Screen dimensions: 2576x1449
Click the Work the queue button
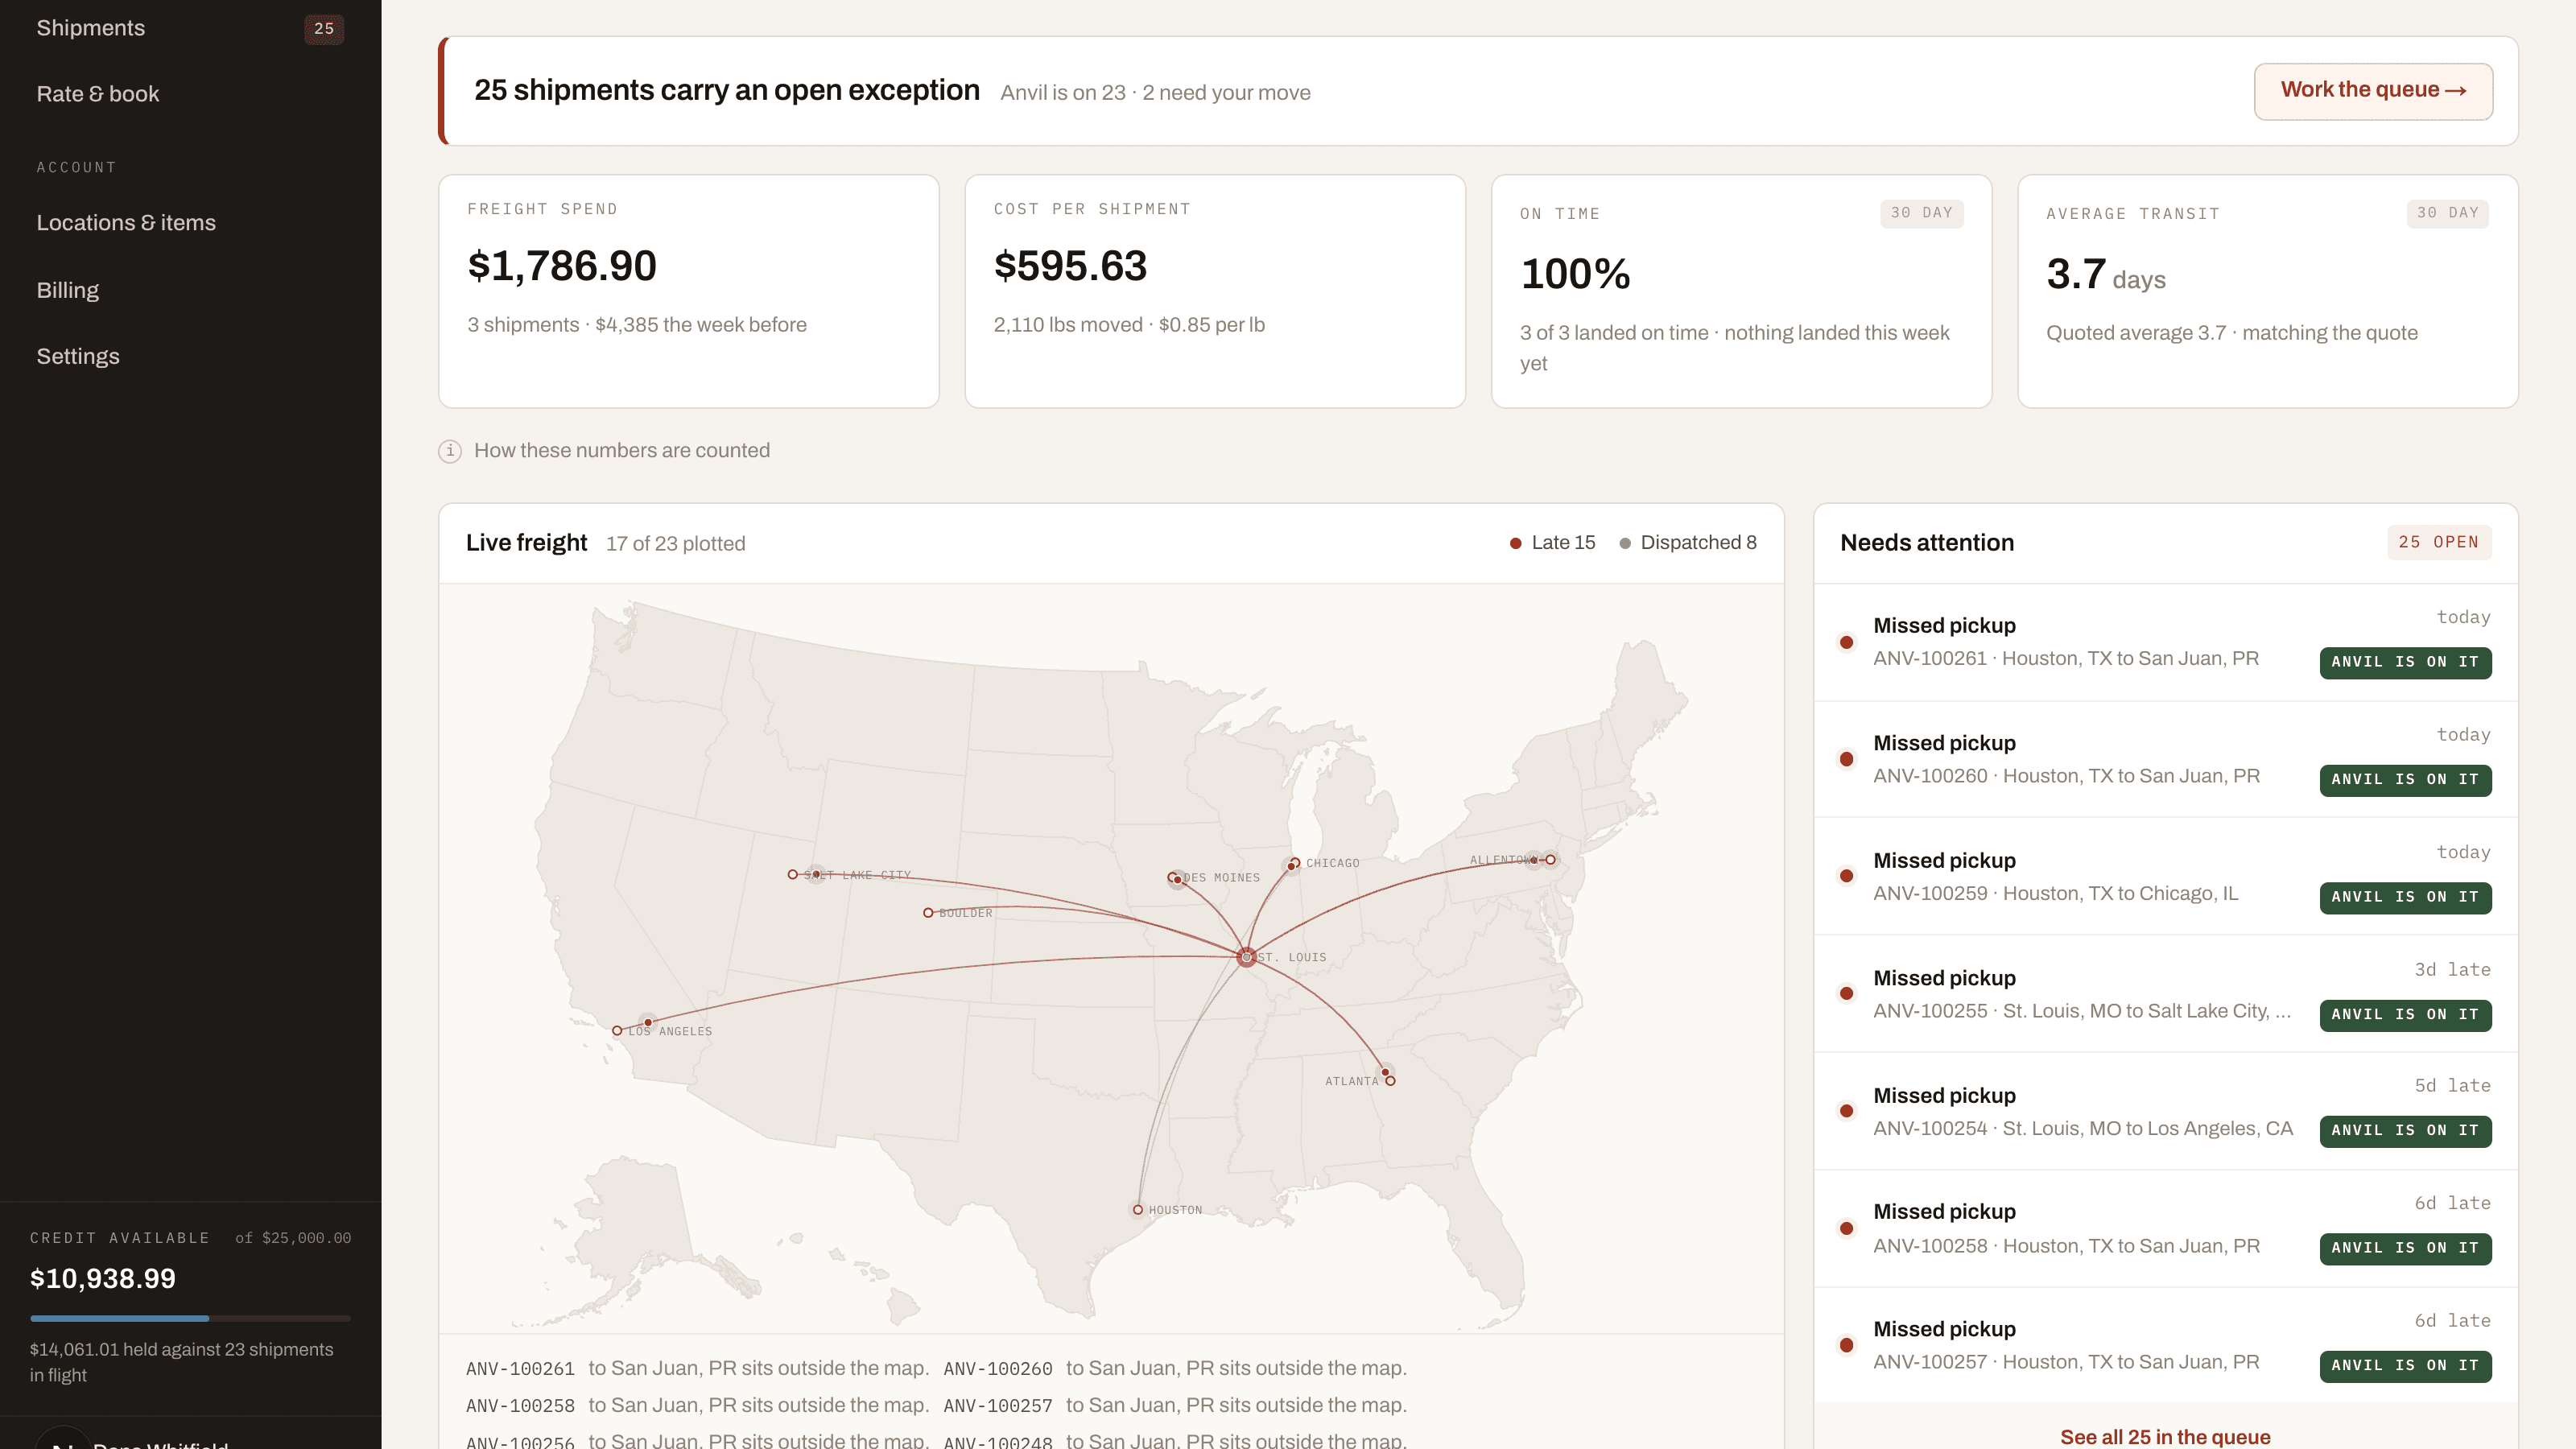point(2373,91)
